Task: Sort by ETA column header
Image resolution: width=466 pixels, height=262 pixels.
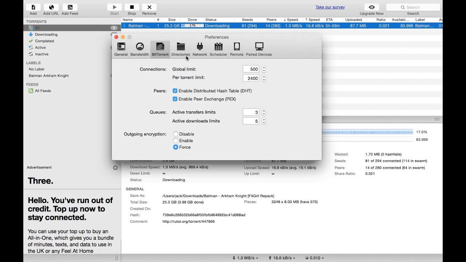Action: click(329, 20)
